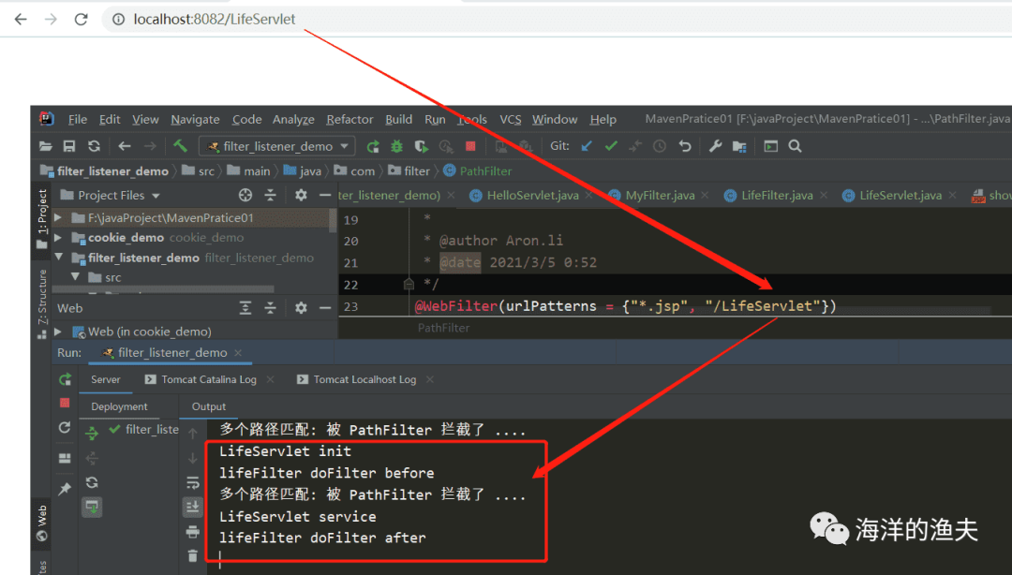Screen dimensions: 1012x575
Task: Open the Code menu
Action: pyautogui.click(x=247, y=119)
